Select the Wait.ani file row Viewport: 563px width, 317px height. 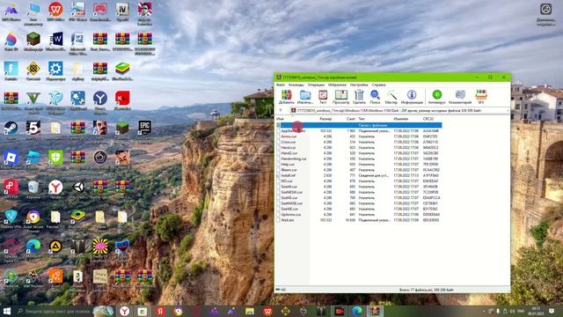tap(358, 220)
